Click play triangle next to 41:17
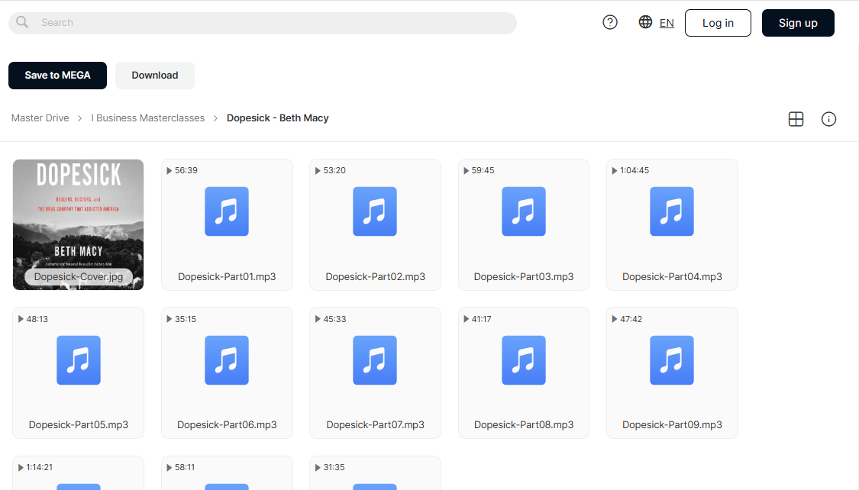 [x=467, y=319]
